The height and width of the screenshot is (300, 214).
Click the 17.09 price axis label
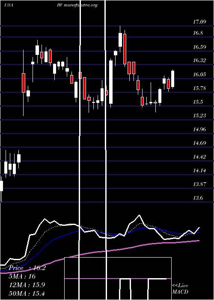[199, 22]
